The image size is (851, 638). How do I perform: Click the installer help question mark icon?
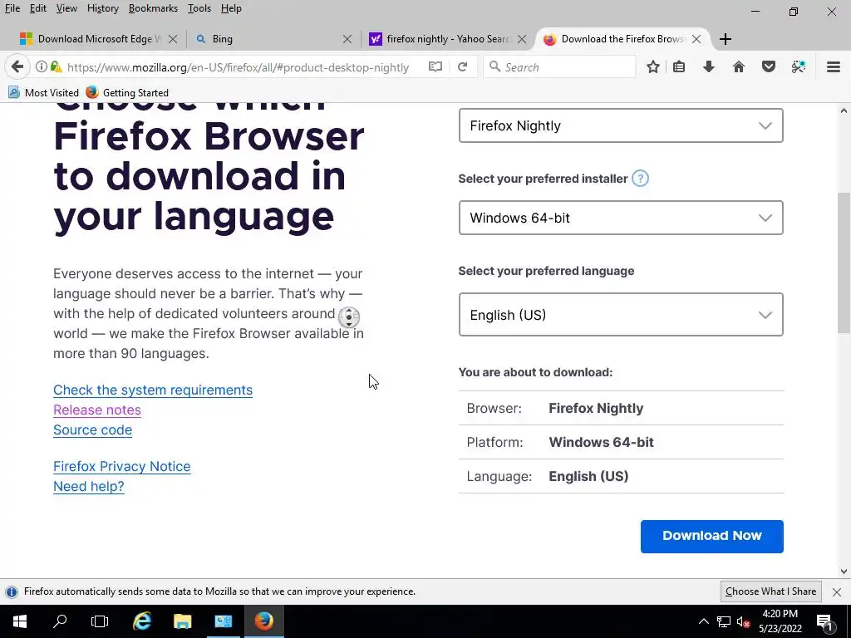[641, 178]
